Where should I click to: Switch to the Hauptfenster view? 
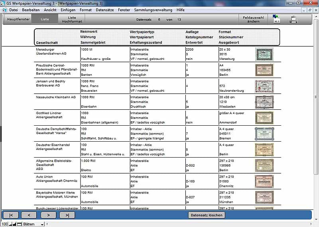click(18, 19)
